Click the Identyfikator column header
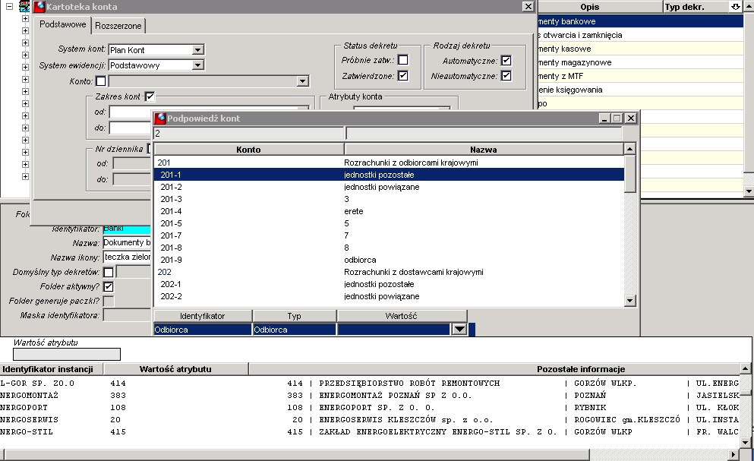Image resolution: width=754 pixels, height=461 pixels. tap(203, 316)
